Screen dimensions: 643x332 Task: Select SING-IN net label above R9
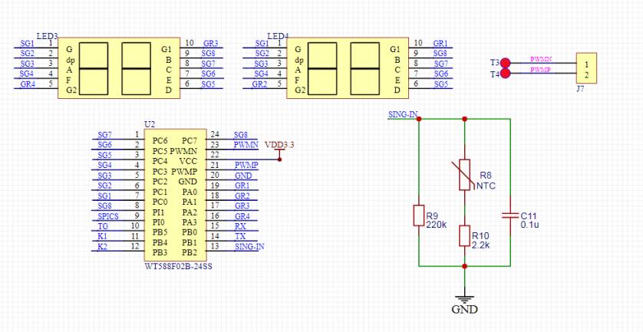[x=403, y=114]
